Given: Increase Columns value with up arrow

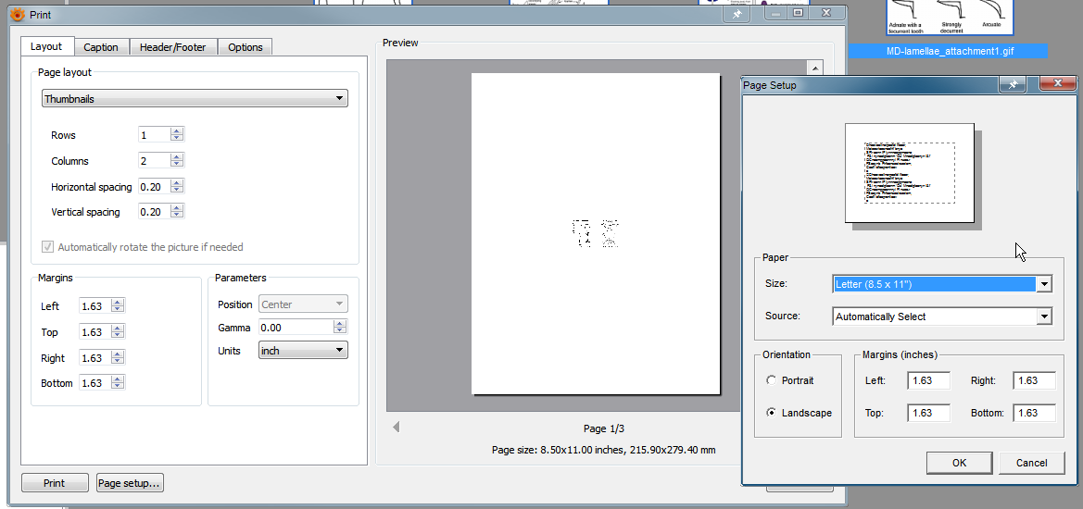Looking at the screenshot, I should point(177,156).
